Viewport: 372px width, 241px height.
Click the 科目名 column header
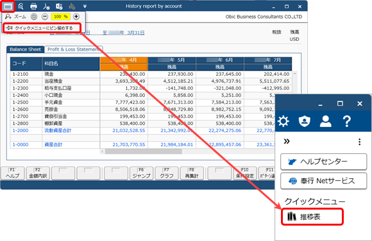point(71,63)
